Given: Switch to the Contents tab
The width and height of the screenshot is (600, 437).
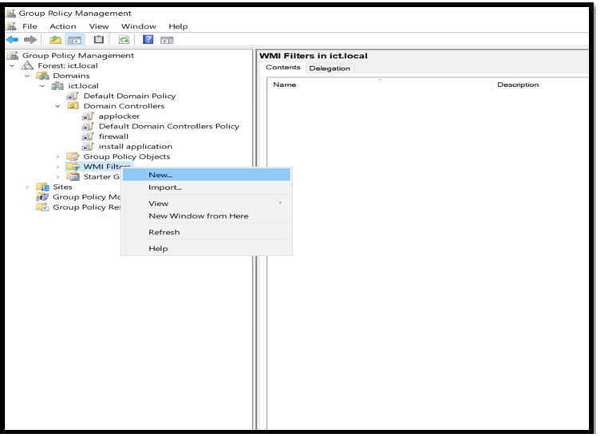Looking at the screenshot, I should [x=283, y=67].
